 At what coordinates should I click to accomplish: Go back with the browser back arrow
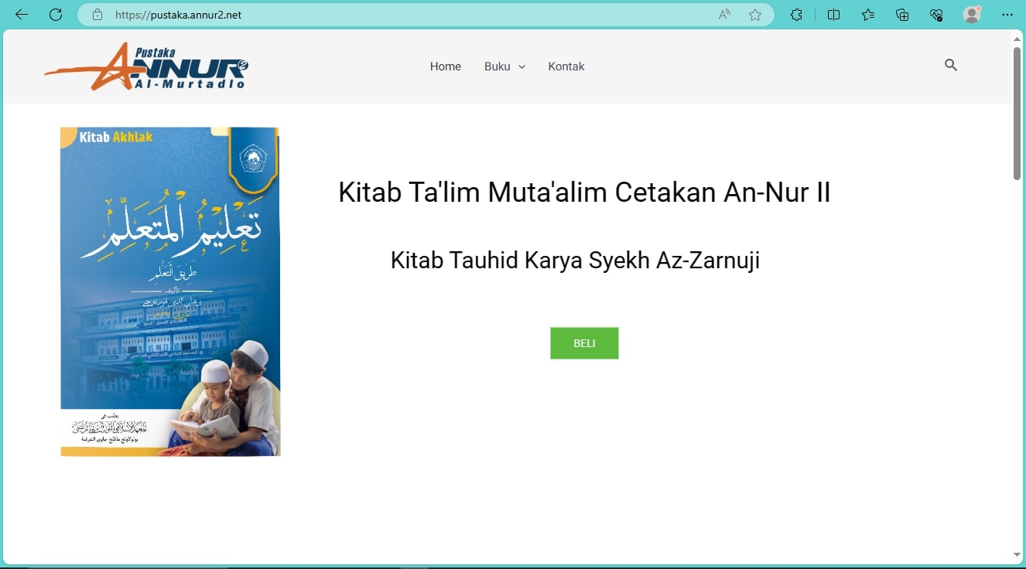22,15
